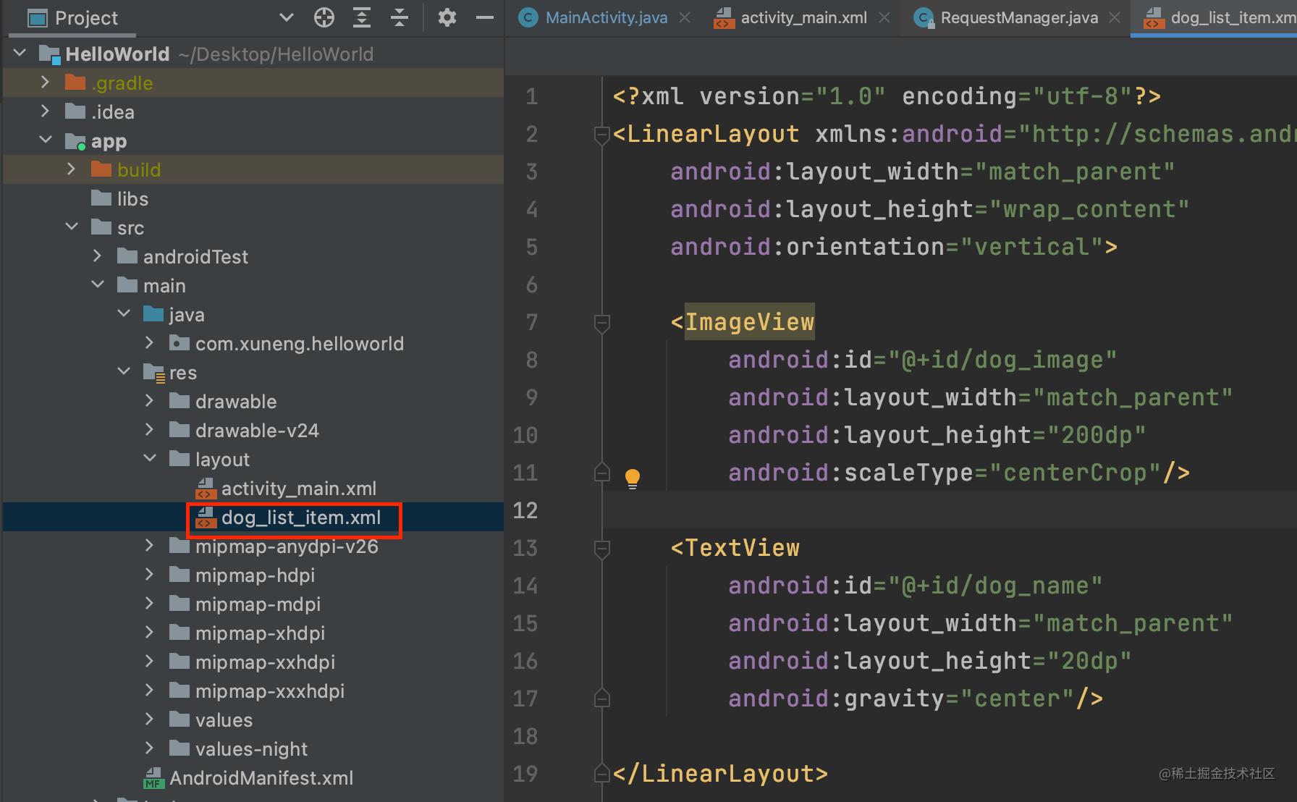Fold the TextView tag at line 13

pos(601,548)
